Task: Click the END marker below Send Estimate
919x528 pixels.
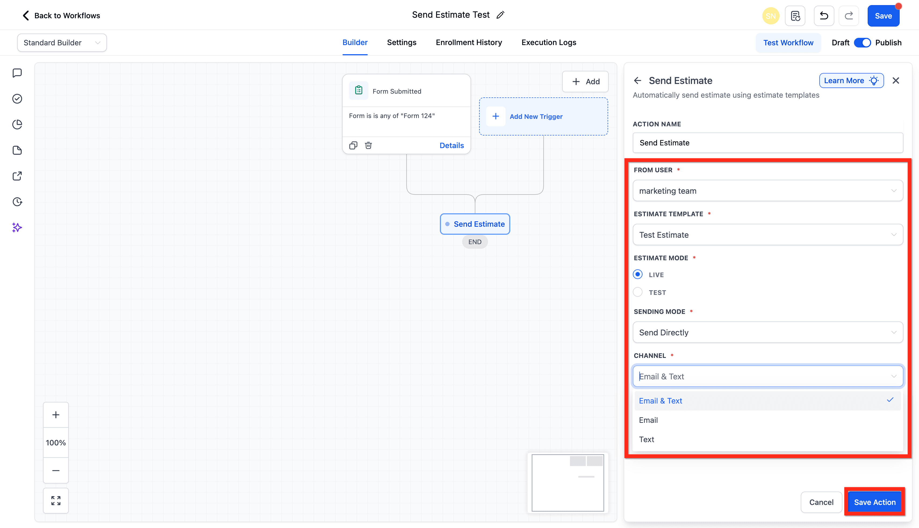Action: click(x=475, y=242)
